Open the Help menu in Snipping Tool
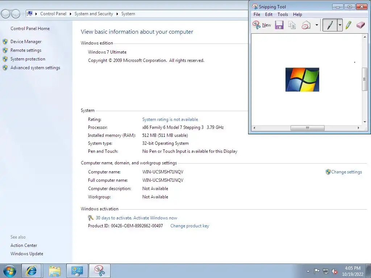Viewport: 371px width, 278px height. point(297,14)
